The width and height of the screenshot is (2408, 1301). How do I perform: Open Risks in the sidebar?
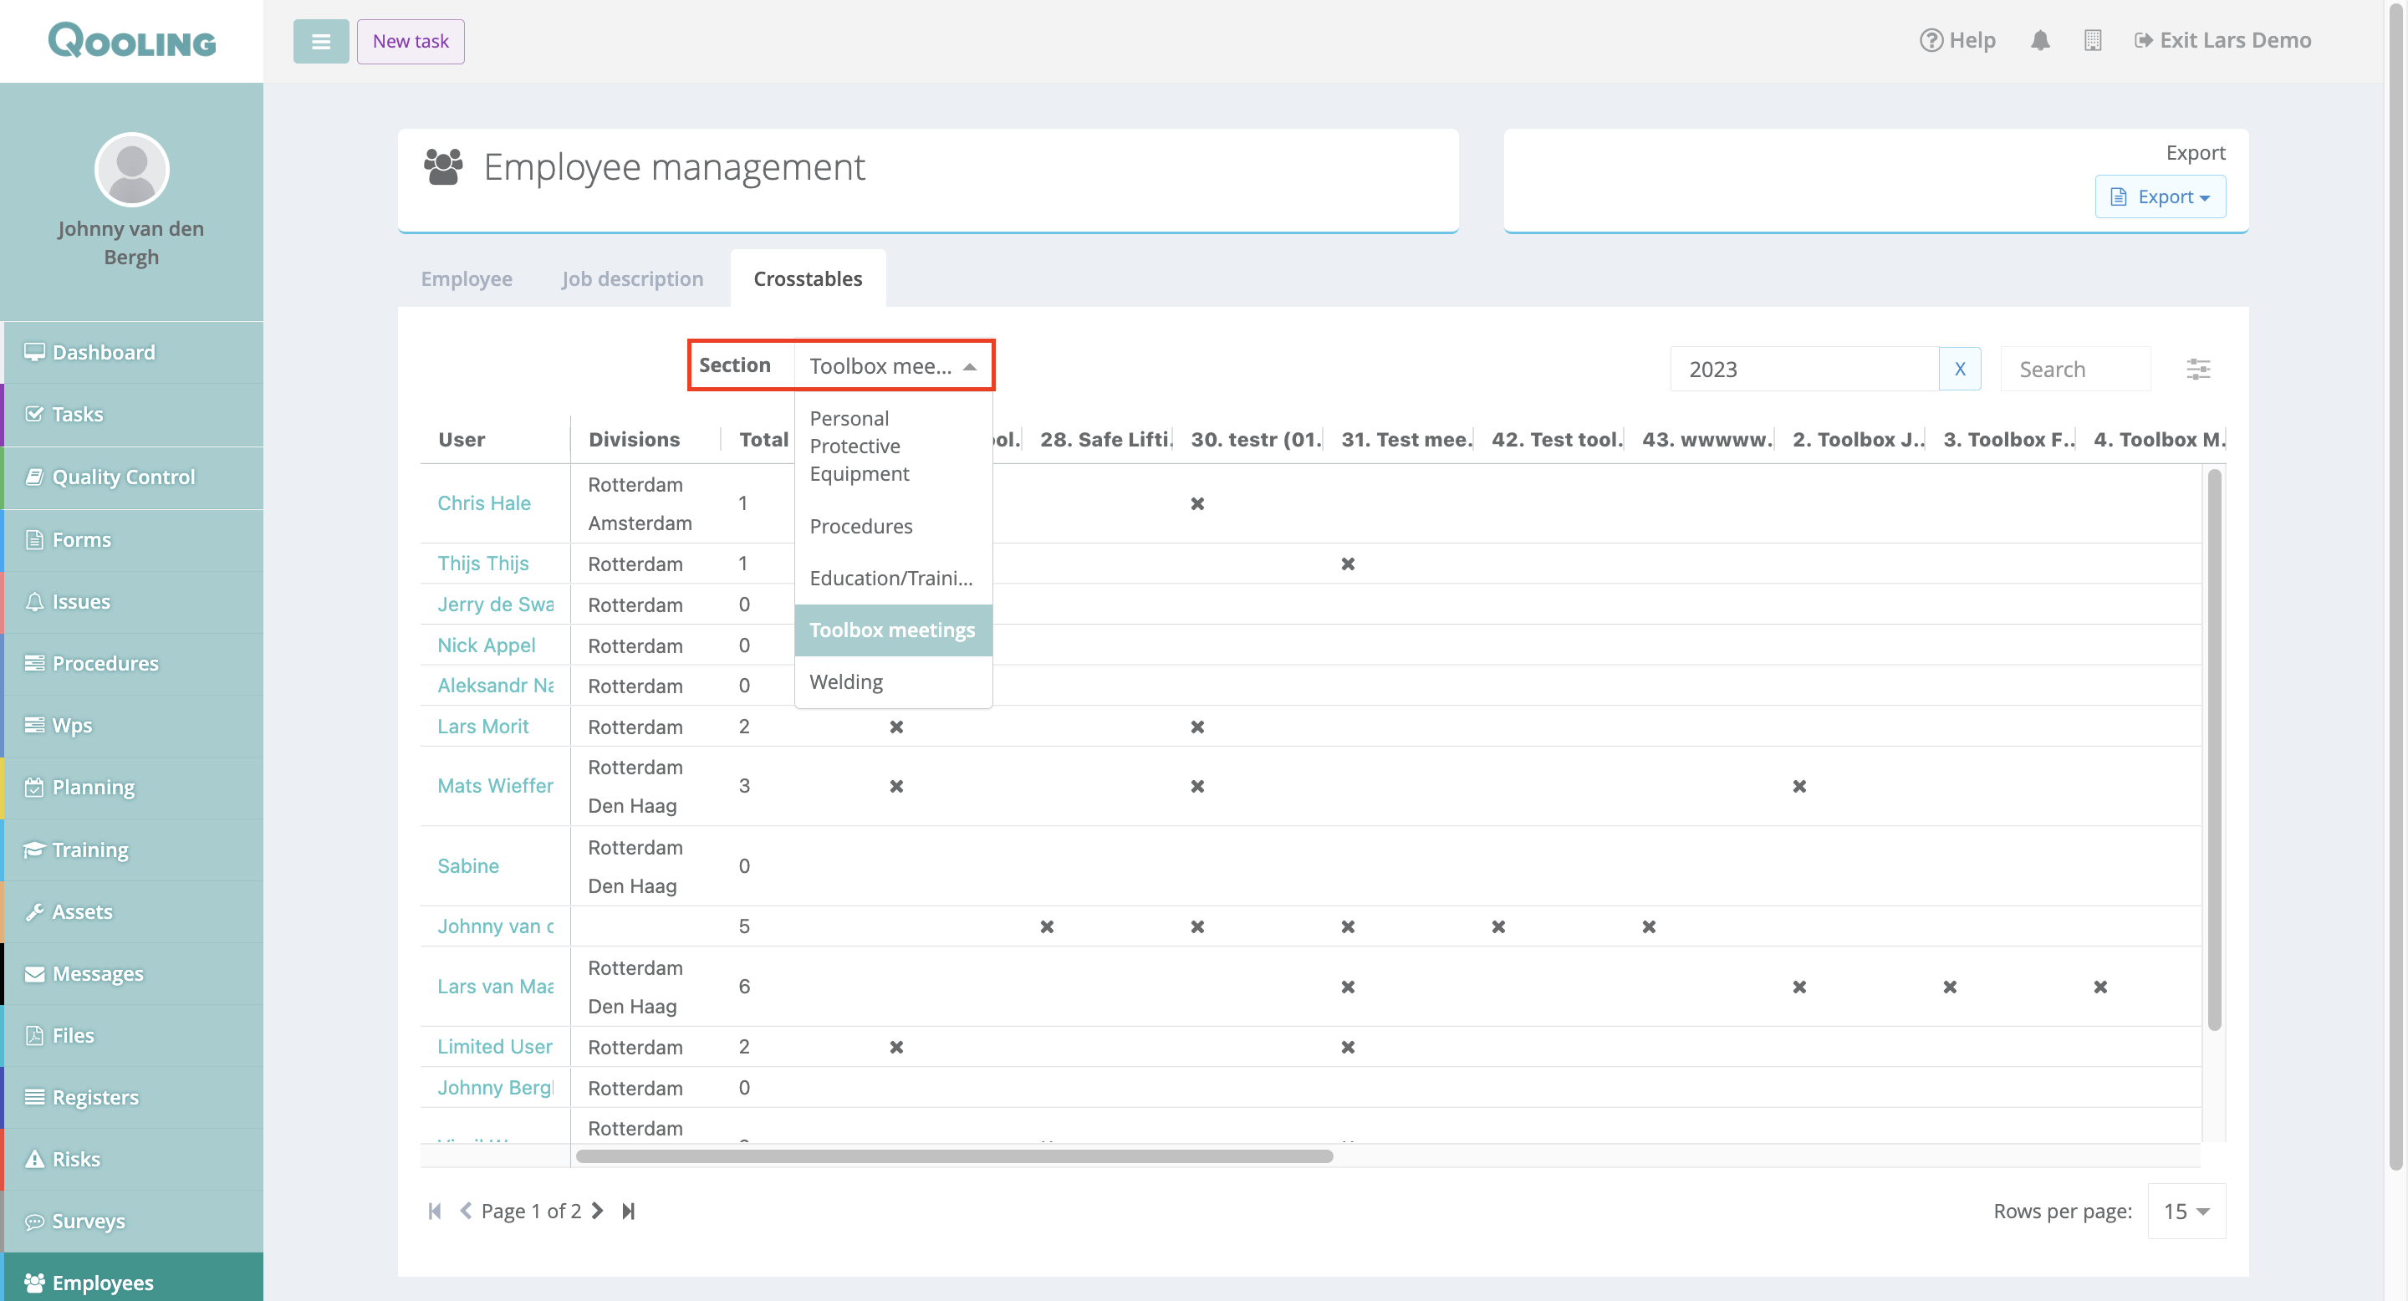click(76, 1159)
